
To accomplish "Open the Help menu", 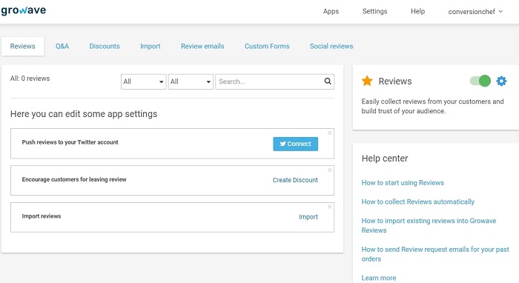I will click(x=417, y=11).
